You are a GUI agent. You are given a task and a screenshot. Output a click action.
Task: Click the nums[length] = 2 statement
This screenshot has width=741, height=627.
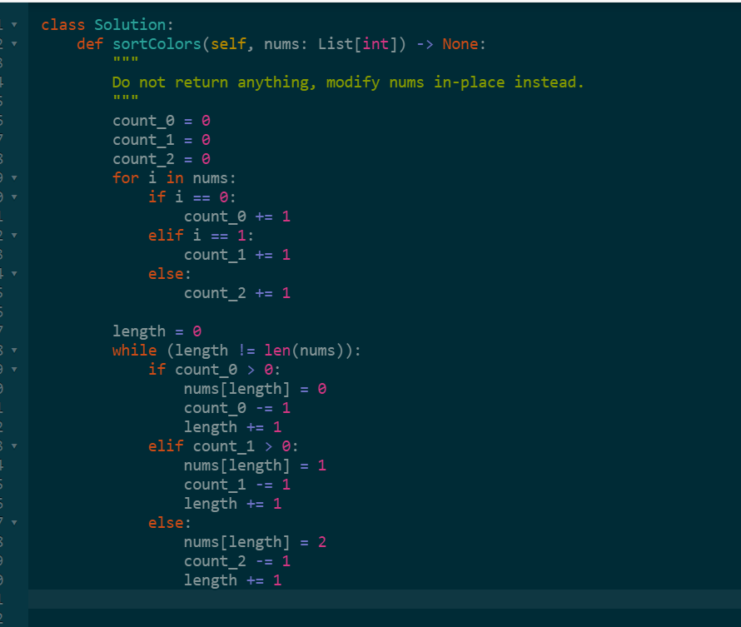pyautogui.click(x=253, y=541)
